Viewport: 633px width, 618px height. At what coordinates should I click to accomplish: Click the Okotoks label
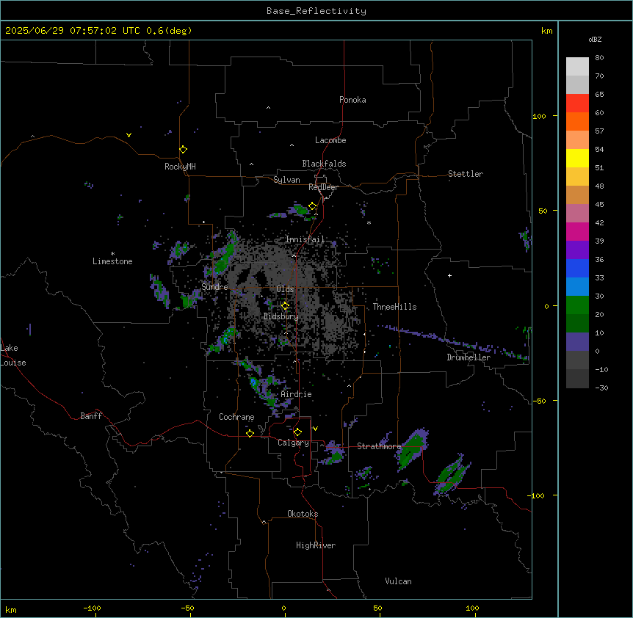pos(303,514)
